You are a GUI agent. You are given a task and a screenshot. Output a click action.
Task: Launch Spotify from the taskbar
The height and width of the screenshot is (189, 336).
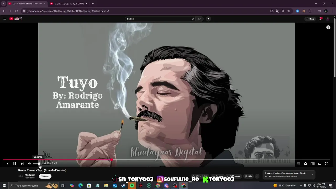pyautogui.click(x=132, y=186)
